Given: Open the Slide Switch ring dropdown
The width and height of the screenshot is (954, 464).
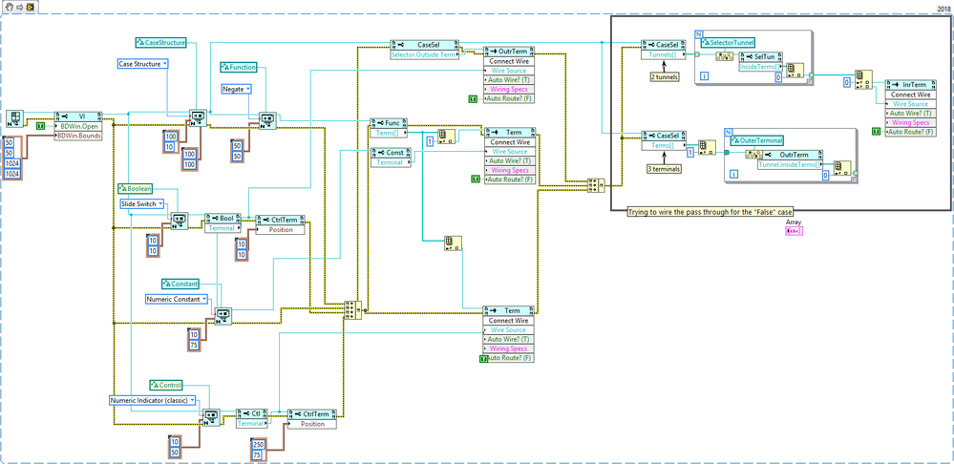Looking at the screenshot, I should [160, 203].
